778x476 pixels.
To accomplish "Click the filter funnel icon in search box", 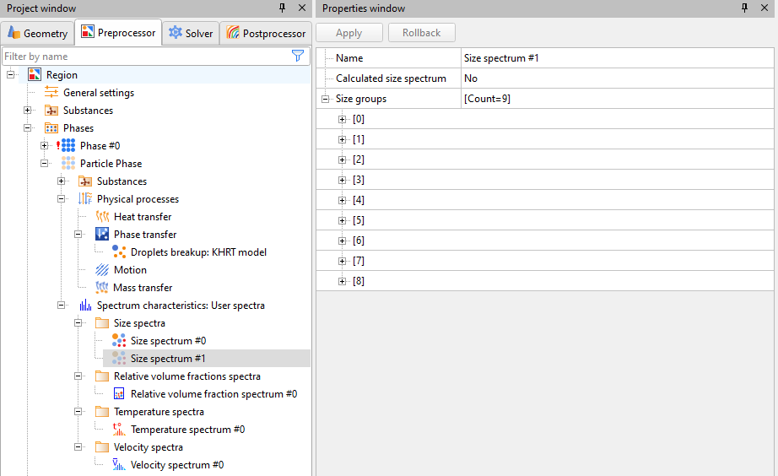I will pyautogui.click(x=297, y=56).
